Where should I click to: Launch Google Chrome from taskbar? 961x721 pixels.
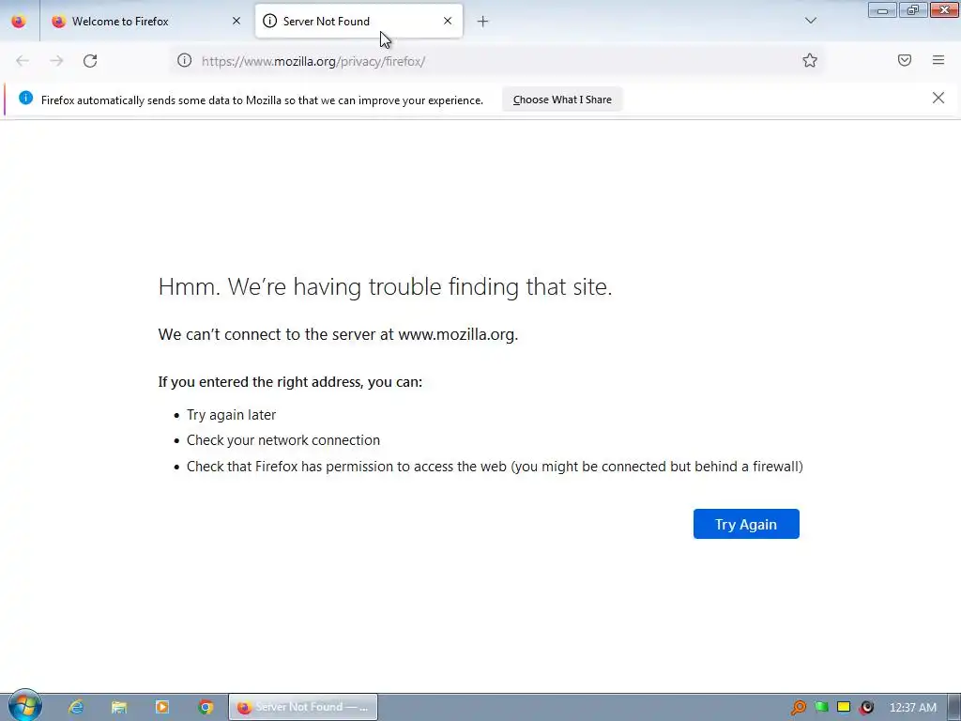coord(206,707)
